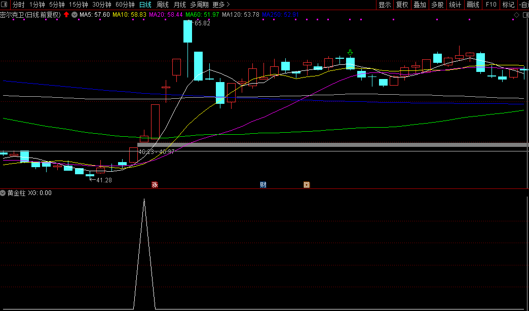Click the MA60: 51.97 label
This screenshot has height=311, width=529.
point(202,15)
